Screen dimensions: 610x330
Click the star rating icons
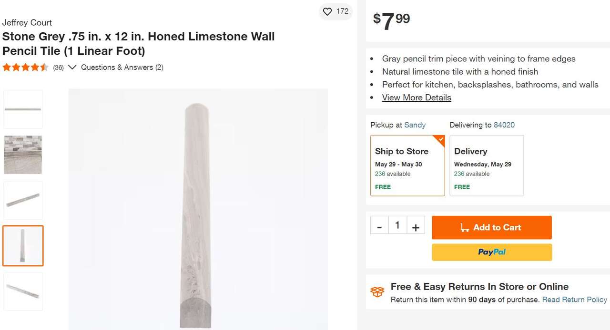pos(25,68)
